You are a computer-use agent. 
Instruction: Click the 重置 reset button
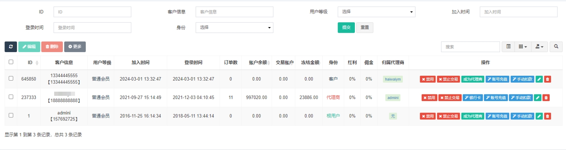click(365, 27)
